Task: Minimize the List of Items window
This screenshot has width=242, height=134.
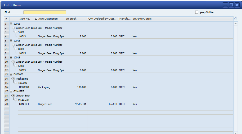Action: click(x=225, y=5)
